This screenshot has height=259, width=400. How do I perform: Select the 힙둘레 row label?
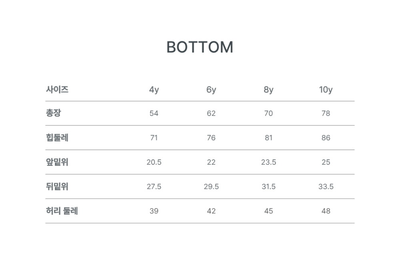point(57,137)
